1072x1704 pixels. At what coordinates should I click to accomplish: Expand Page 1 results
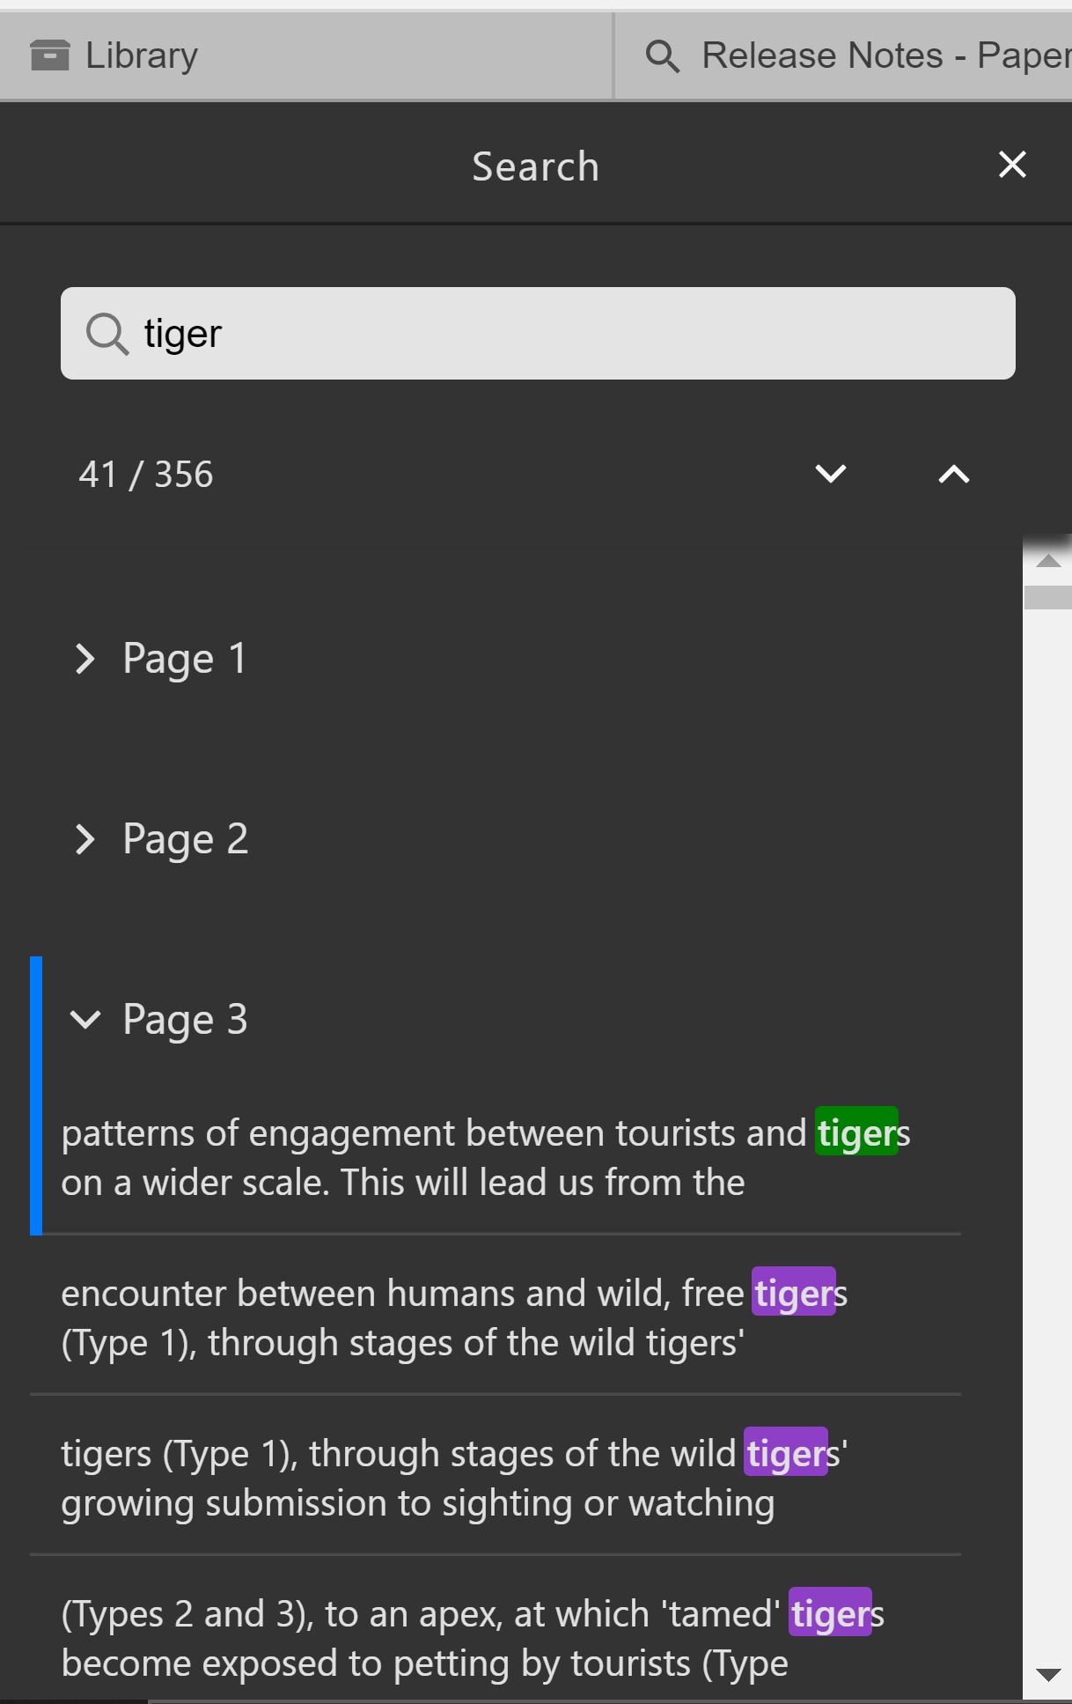click(85, 659)
